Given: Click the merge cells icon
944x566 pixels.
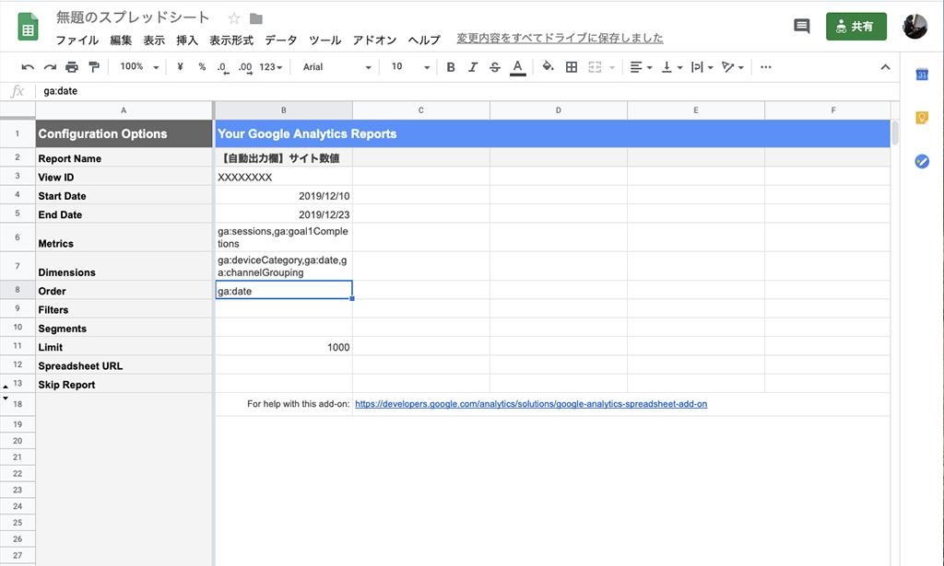Looking at the screenshot, I should [595, 67].
